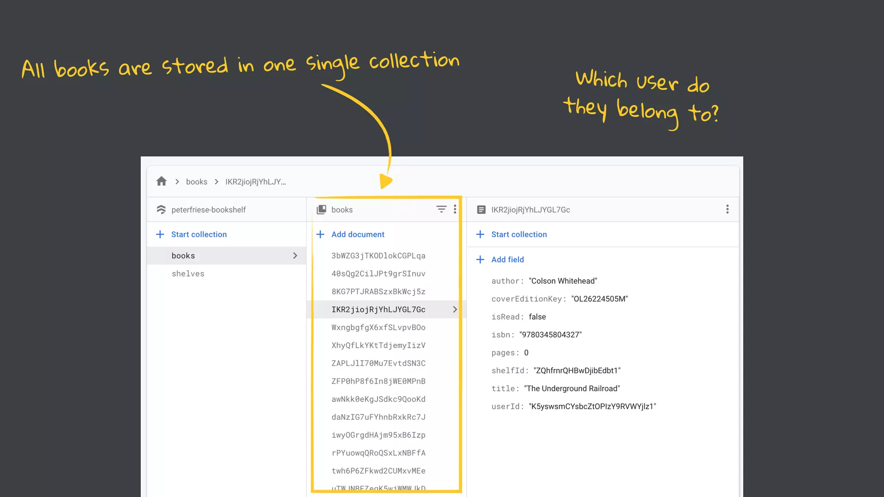Expand the chevron on books collection row
The height and width of the screenshot is (497, 884).
click(x=295, y=256)
